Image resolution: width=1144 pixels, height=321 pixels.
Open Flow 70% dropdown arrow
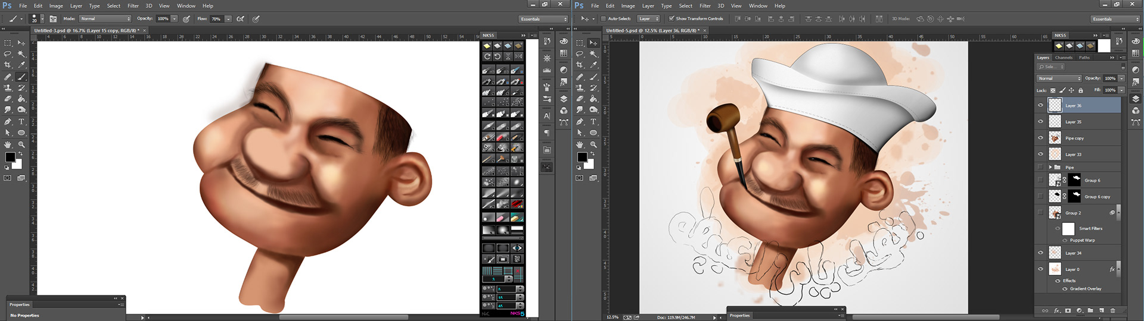[x=228, y=19]
